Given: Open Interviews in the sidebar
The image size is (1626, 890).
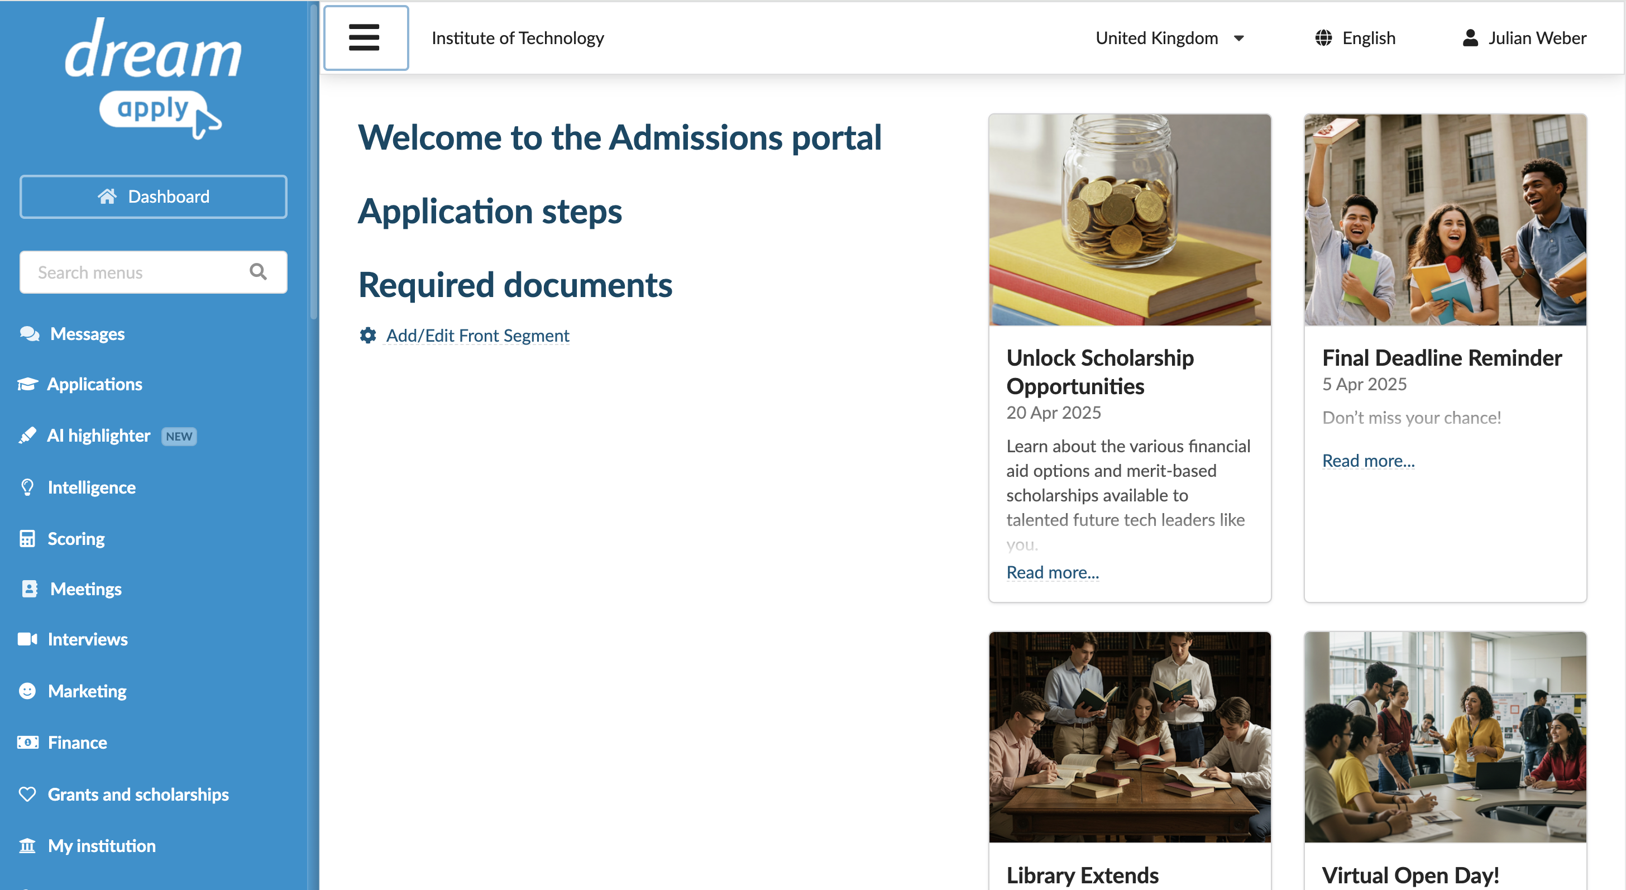Looking at the screenshot, I should (88, 640).
